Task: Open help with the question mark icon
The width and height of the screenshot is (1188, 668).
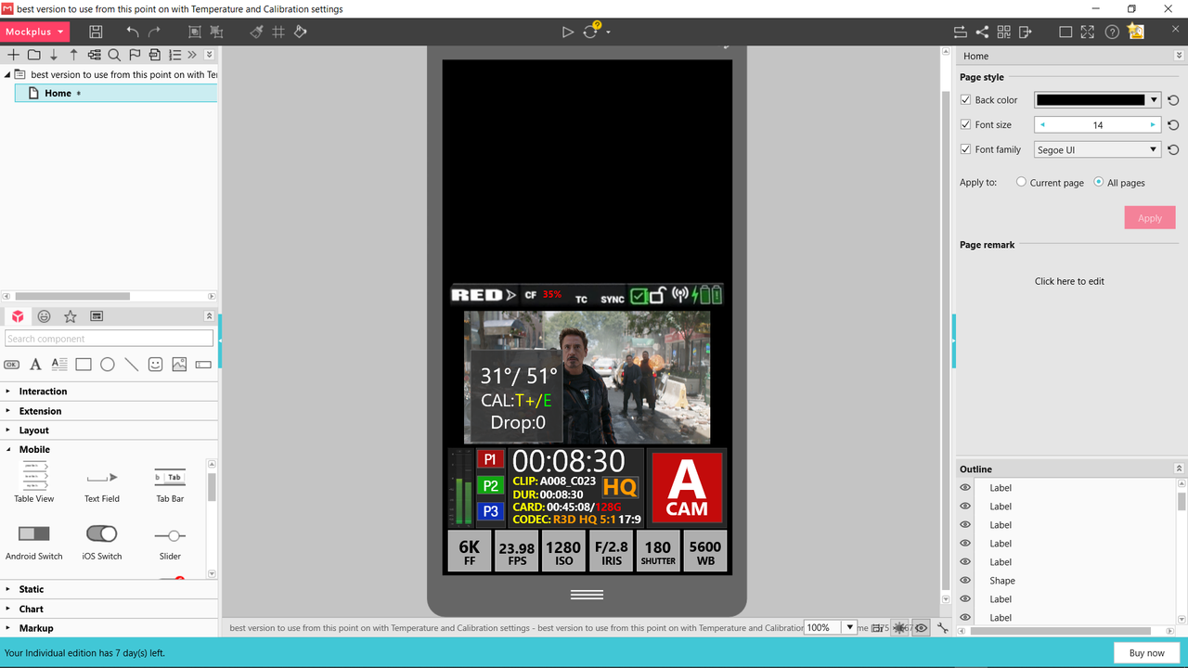Action: point(1112,32)
